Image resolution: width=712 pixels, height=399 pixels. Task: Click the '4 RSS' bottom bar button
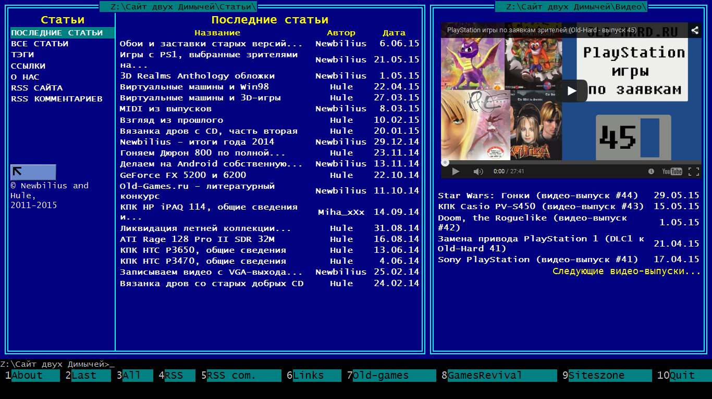point(177,376)
